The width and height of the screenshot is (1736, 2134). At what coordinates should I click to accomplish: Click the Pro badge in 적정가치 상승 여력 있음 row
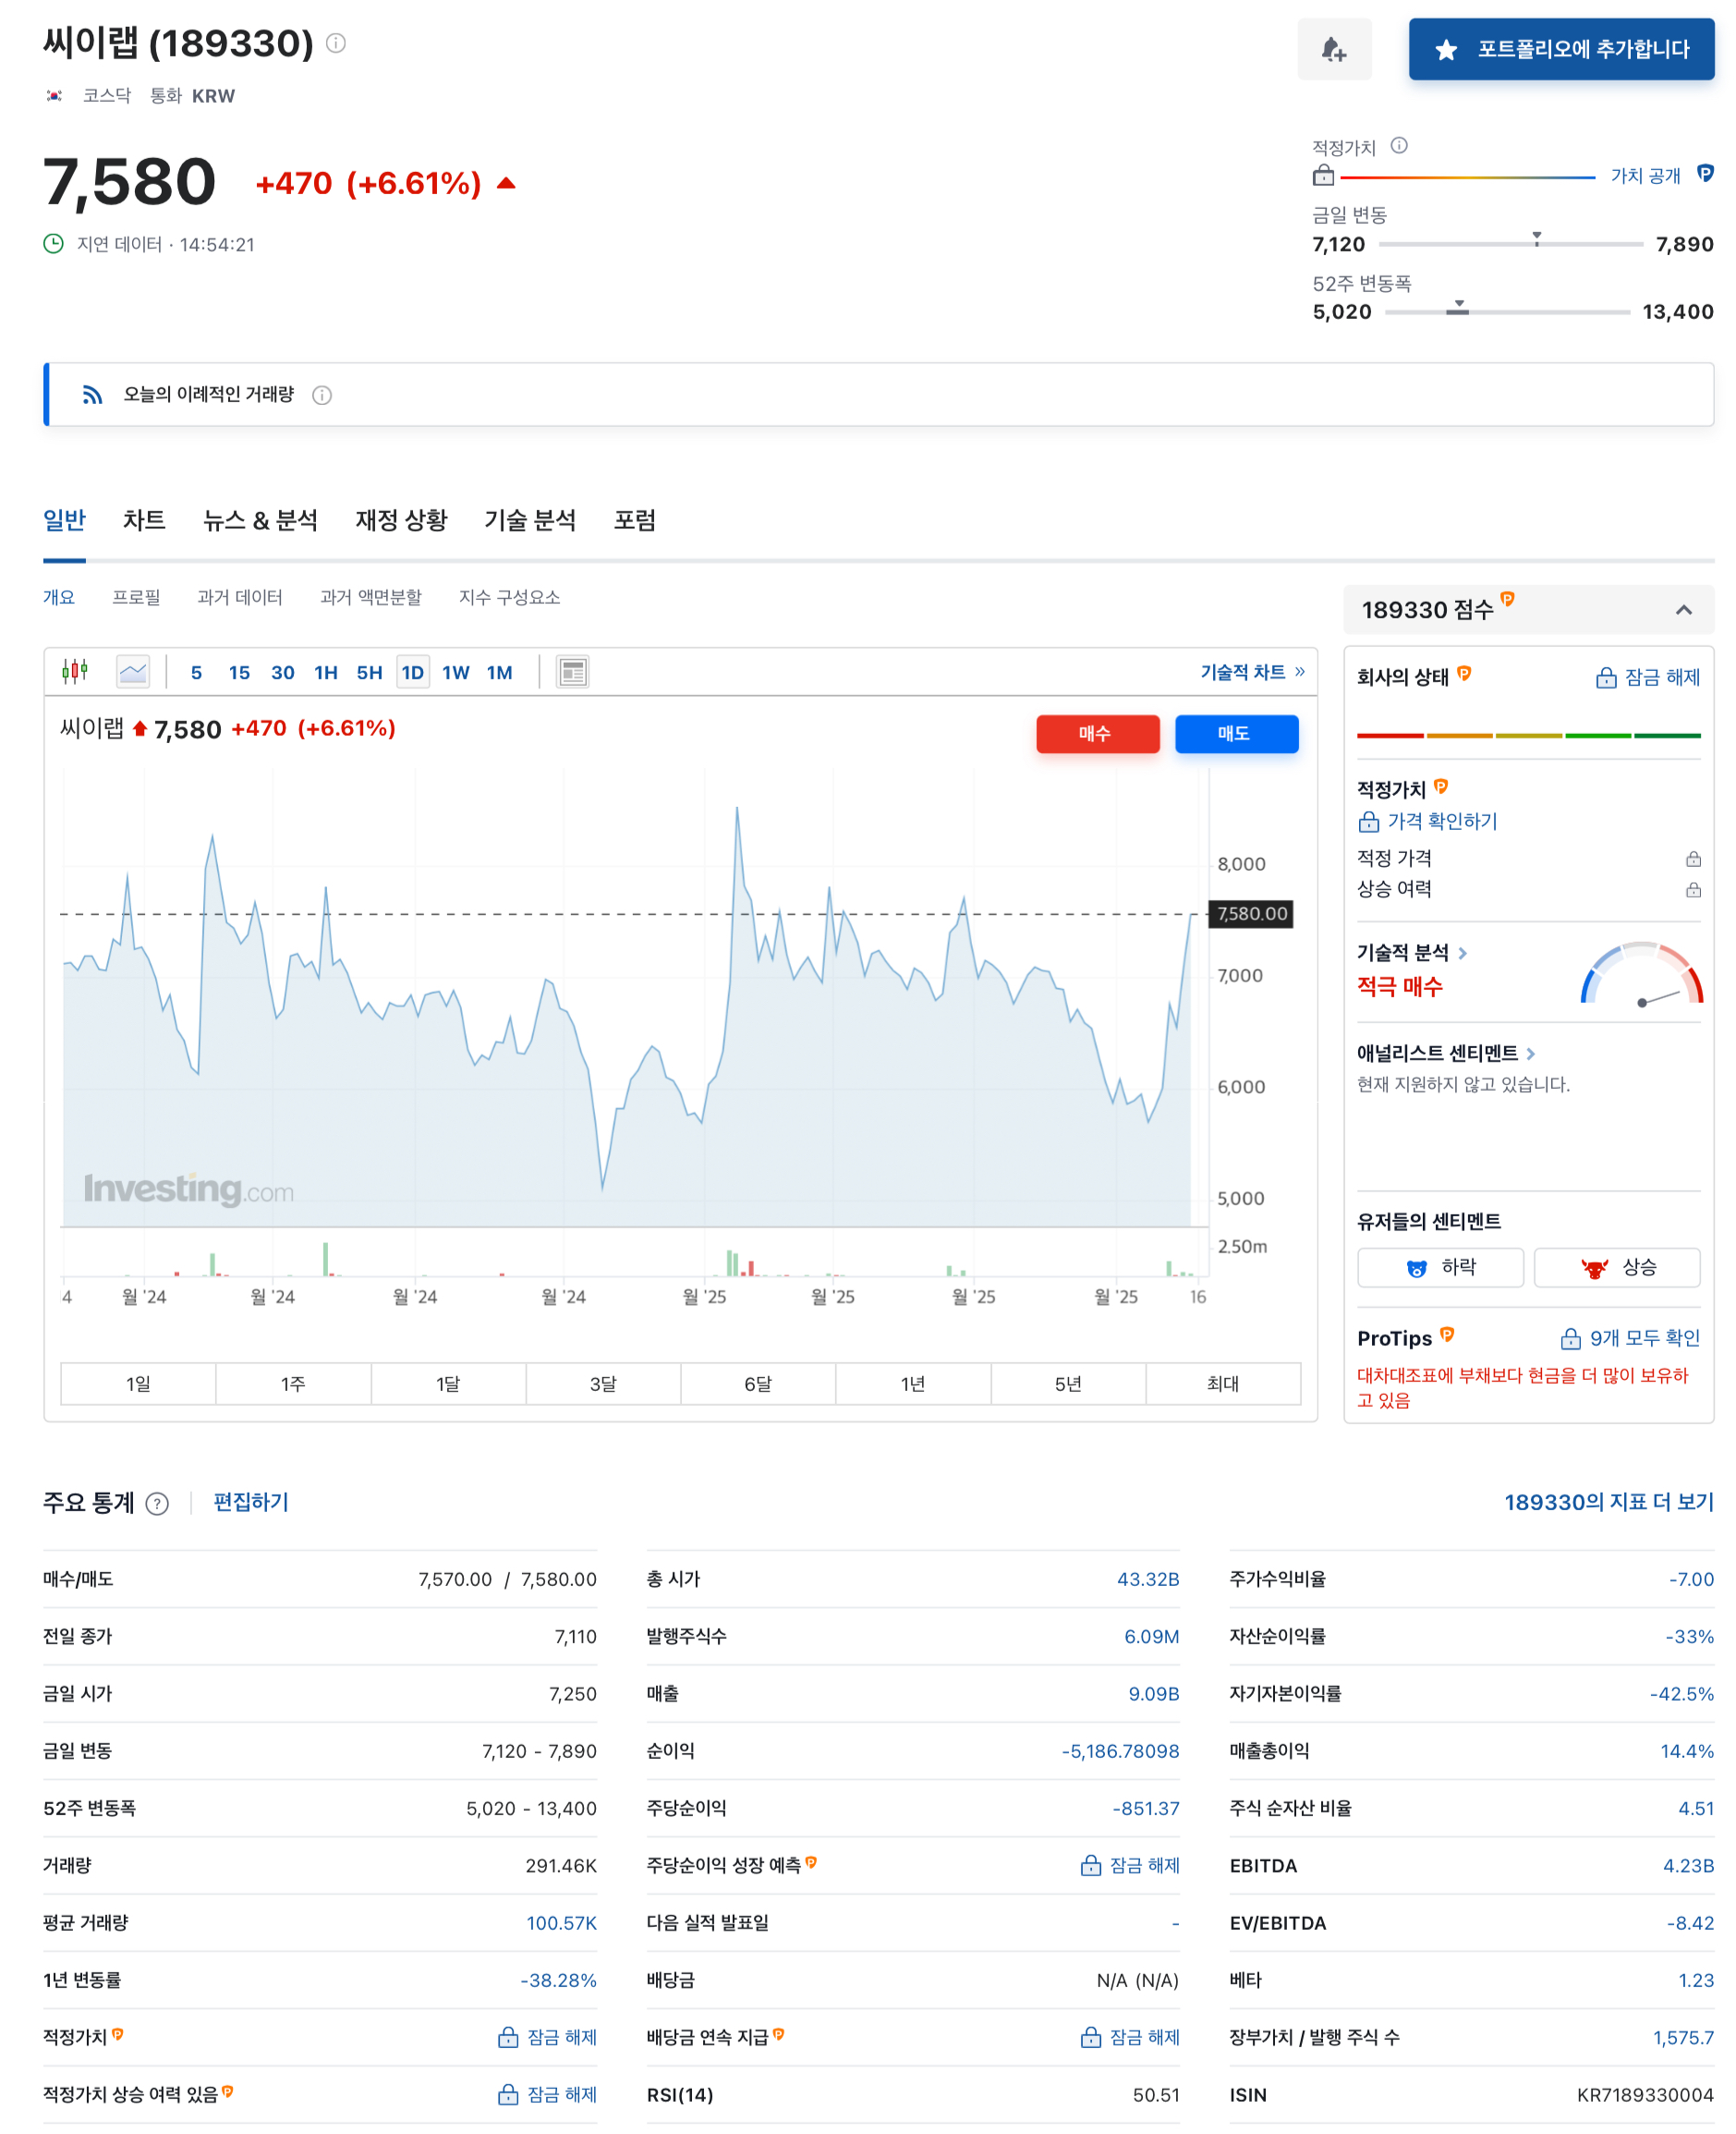click(x=228, y=2091)
